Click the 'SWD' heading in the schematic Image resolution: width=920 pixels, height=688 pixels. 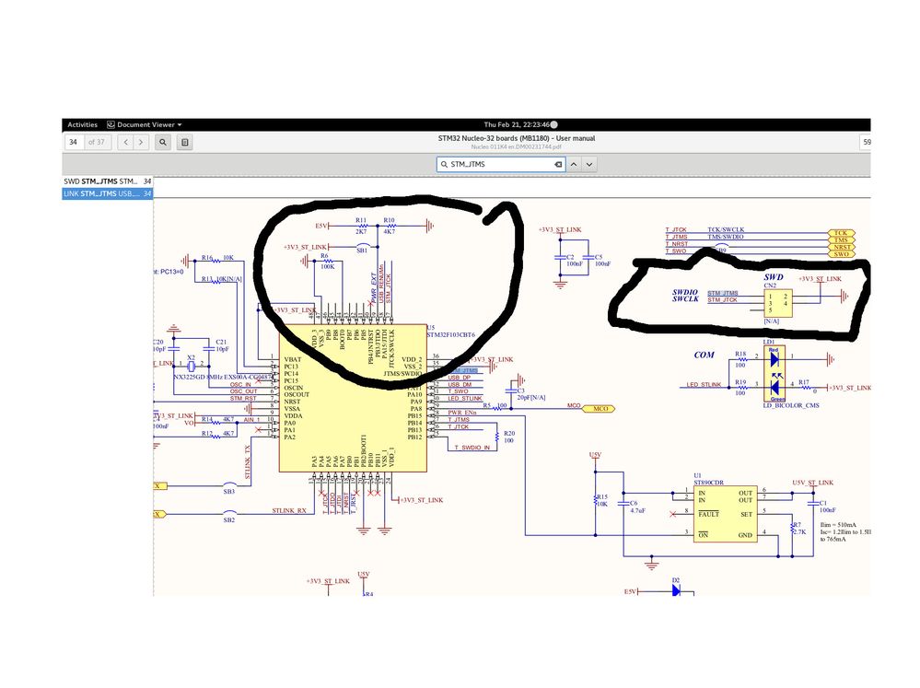point(774,277)
